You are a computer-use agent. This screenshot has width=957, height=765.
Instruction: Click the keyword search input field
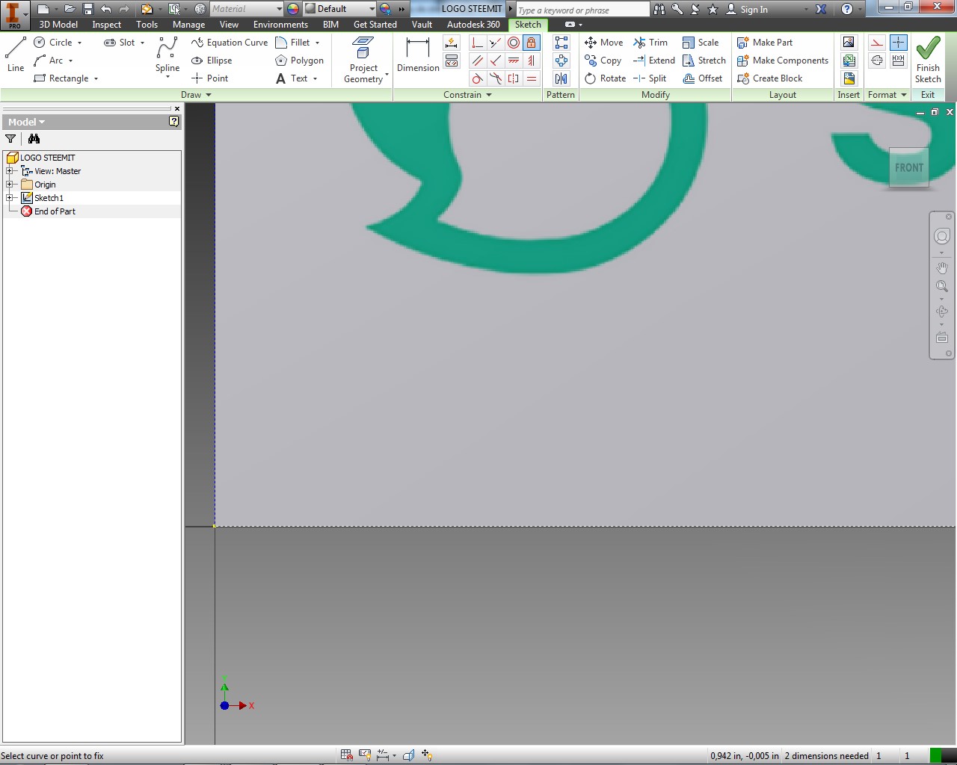click(x=582, y=10)
